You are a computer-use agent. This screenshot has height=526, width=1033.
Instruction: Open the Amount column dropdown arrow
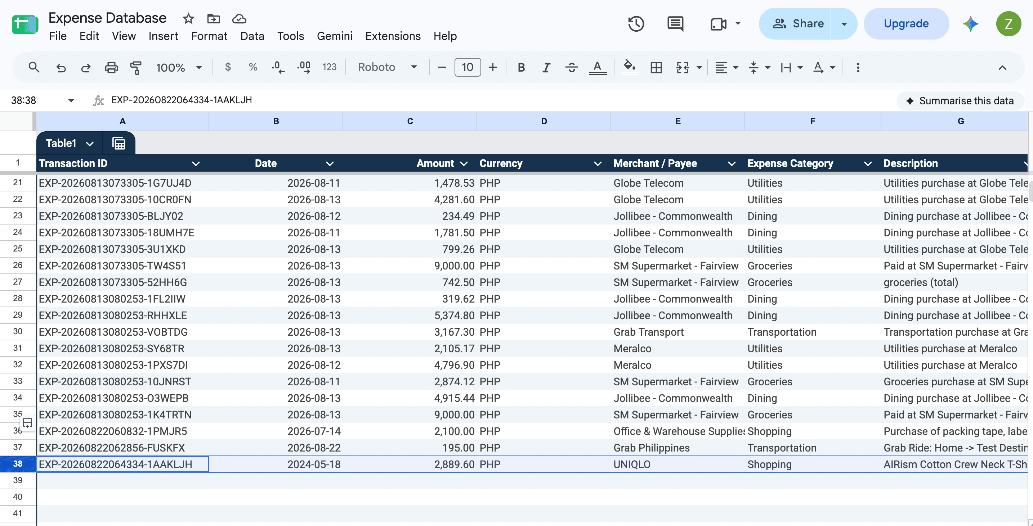(x=464, y=163)
